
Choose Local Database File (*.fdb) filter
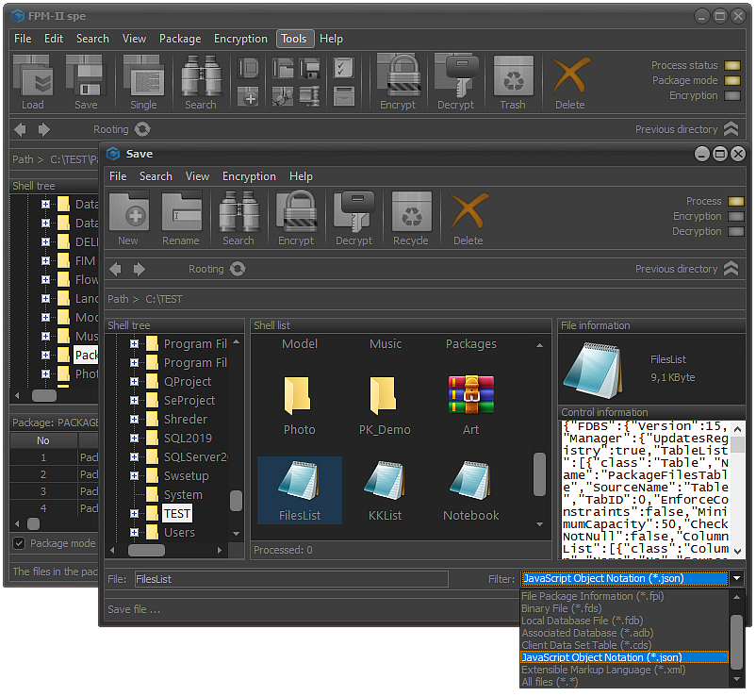pyautogui.click(x=625, y=621)
